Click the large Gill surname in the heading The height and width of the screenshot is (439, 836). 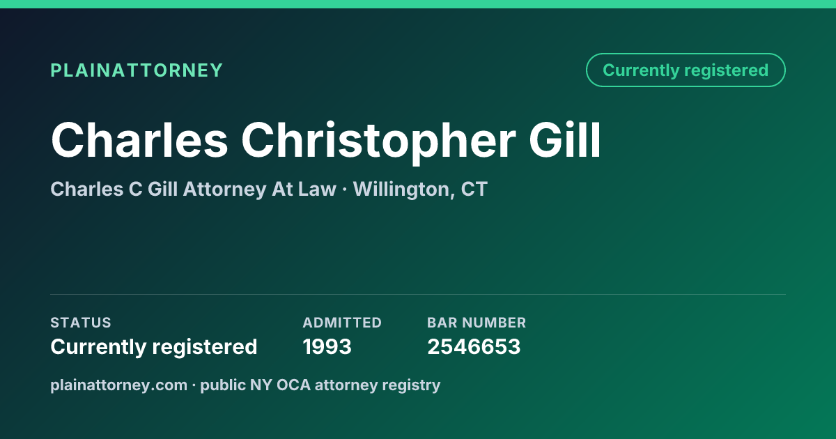pos(565,140)
